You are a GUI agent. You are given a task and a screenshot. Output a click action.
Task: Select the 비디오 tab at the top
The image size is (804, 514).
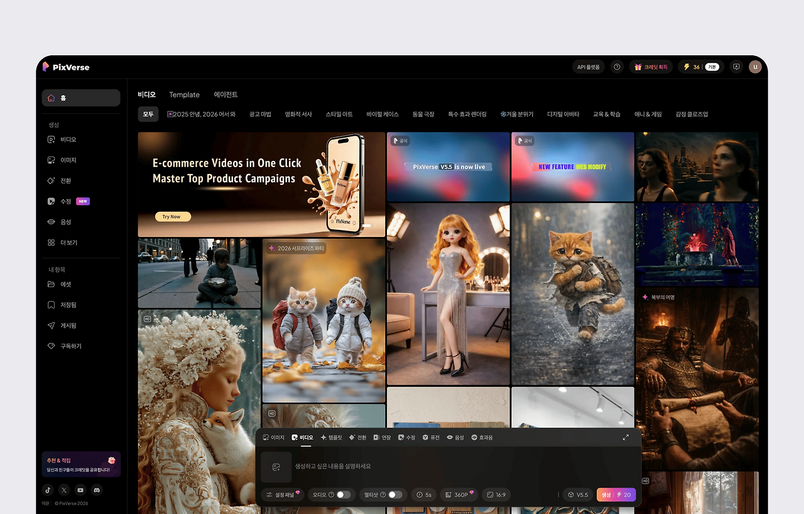point(147,95)
